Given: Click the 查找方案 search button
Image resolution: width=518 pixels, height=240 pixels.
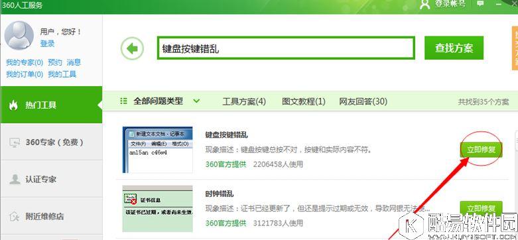Looking at the screenshot, I should [454, 48].
